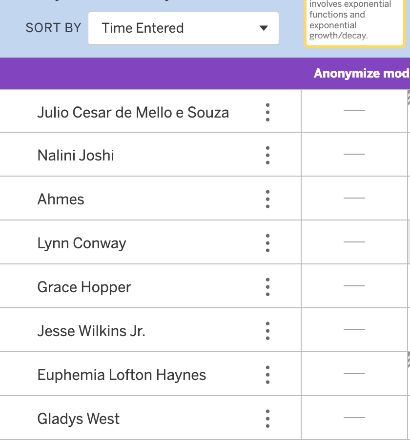Image resolution: width=410 pixels, height=440 pixels.
Task: Open Lynn Conway's three-dot options
Action: (x=267, y=243)
